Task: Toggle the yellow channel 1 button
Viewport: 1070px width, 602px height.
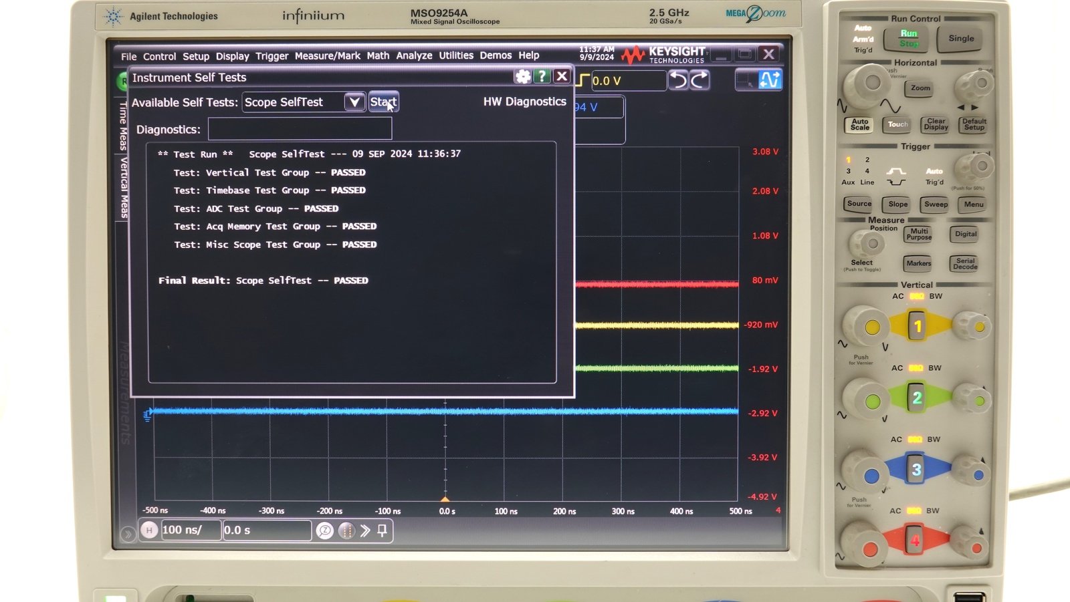Action: pos(917,326)
